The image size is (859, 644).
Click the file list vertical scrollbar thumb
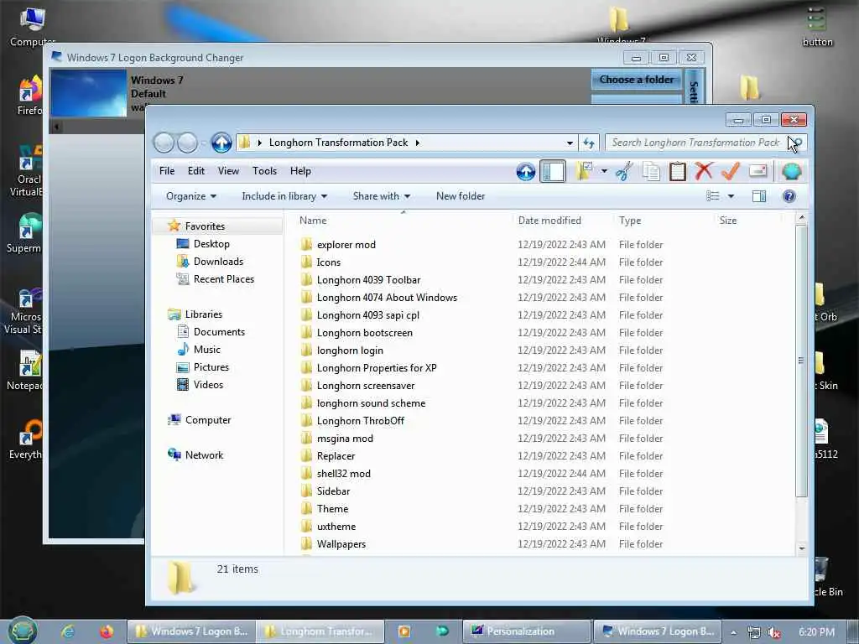click(801, 361)
